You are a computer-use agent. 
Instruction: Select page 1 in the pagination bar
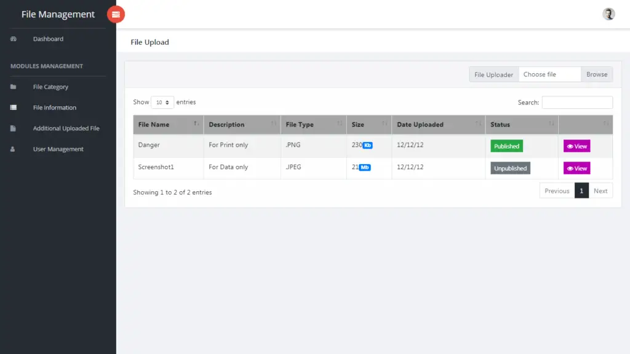tap(581, 191)
